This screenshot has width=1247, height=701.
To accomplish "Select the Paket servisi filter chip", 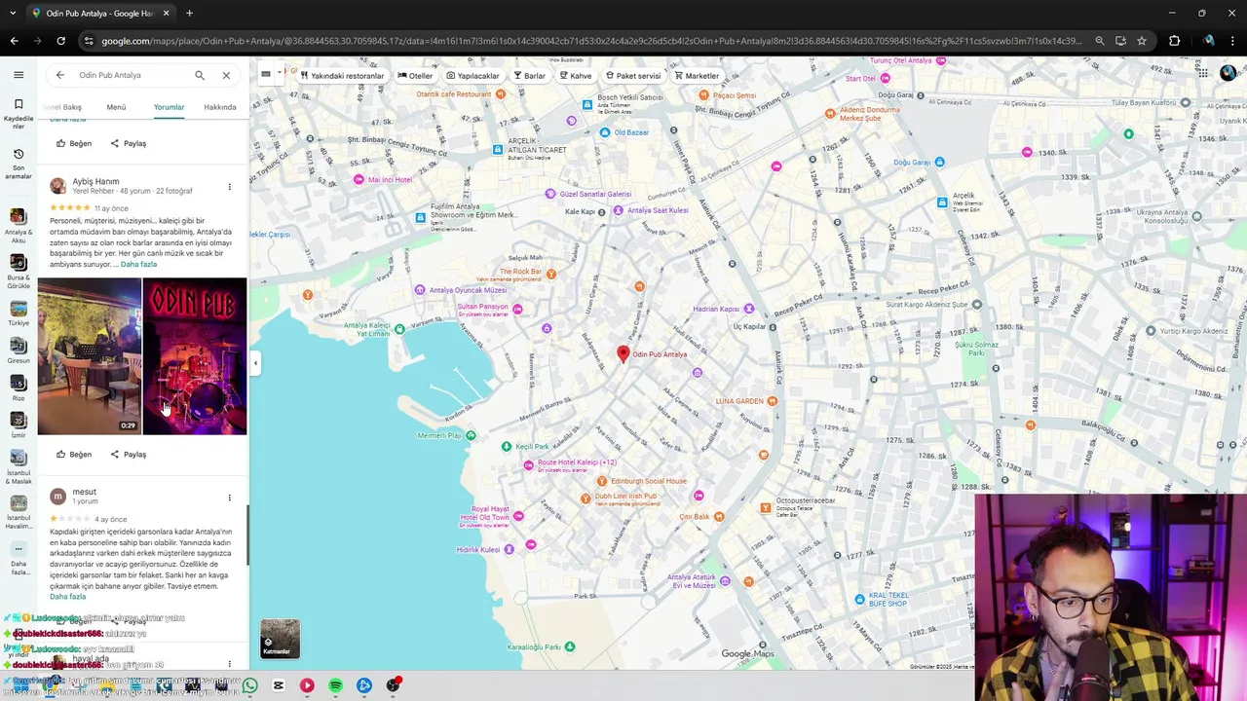I will point(633,76).
